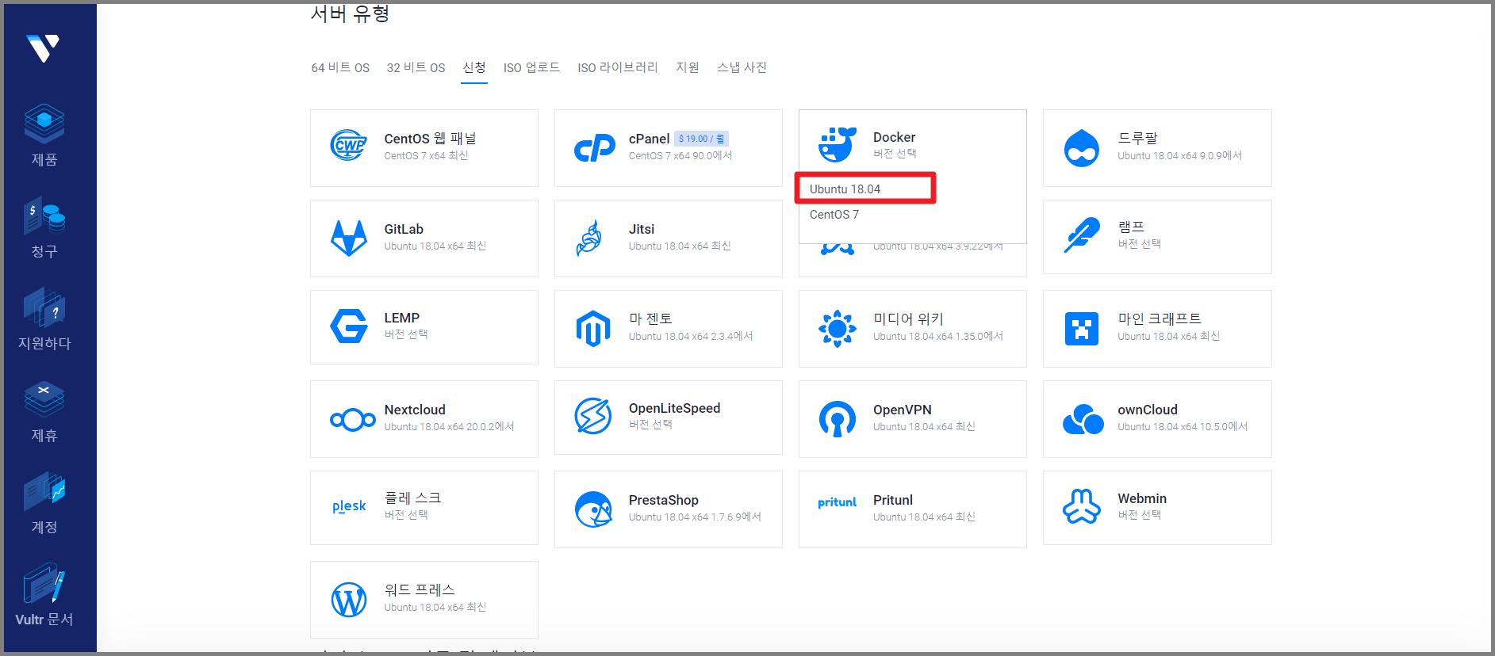The height and width of the screenshot is (656, 1495).
Task: Click the 마인 크래프트 application title
Action: pos(1160,318)
